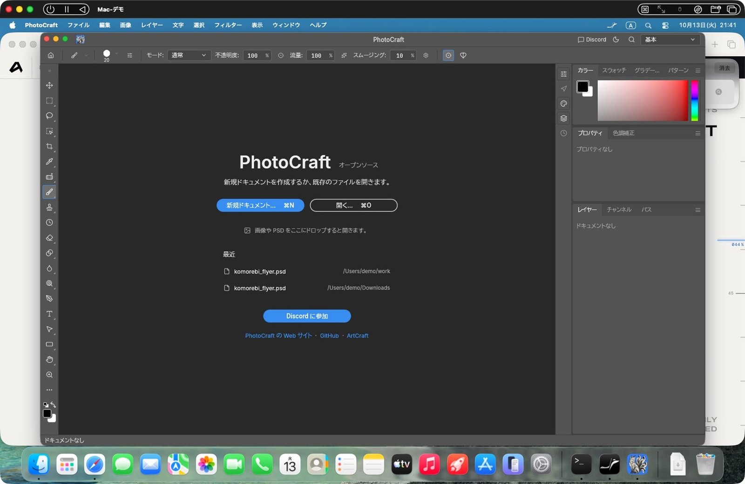Toggle airbrush mode icon after flow
Screen dimensions: 745x484
(x=344, y=55)
